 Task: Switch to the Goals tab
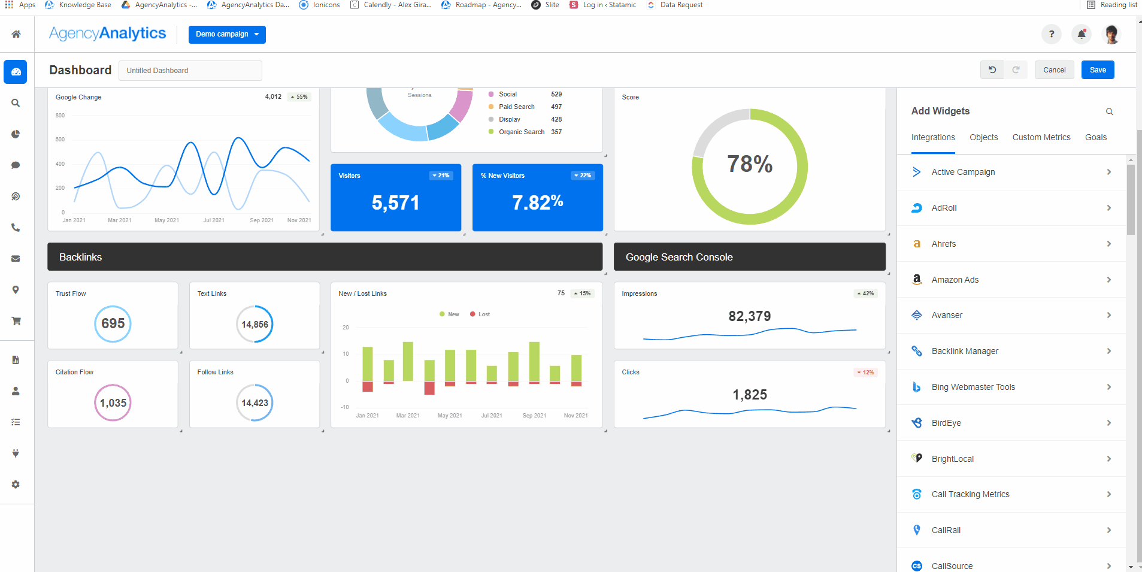pyautogui.click(x=1096, y=137)
